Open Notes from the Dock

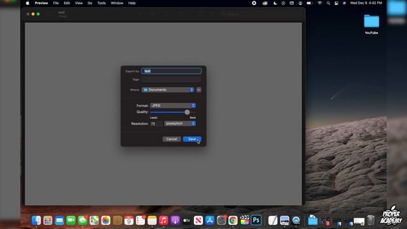point(152,221)
